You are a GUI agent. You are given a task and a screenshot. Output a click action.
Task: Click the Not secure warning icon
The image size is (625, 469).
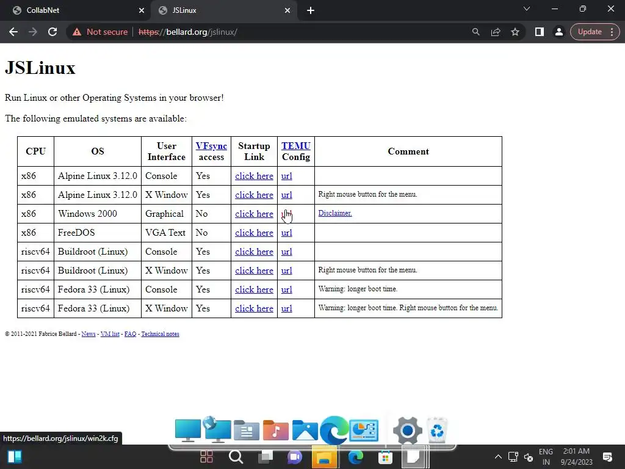tap(77, 32)
